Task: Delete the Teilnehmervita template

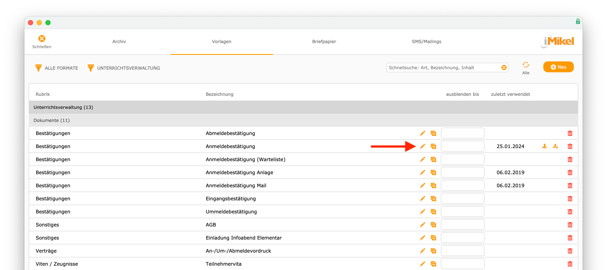Action: [570, 264]
